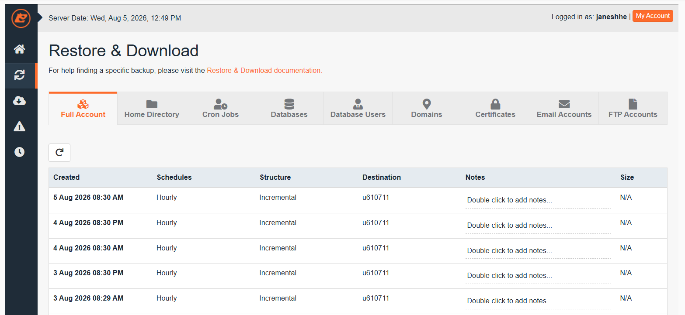The image size is (685, 315).
Task: Click the Domains location pin icon
Action: pos(427,104)
